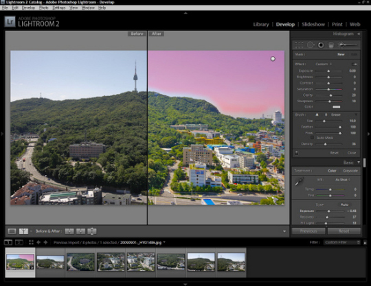
Task: Select the Crop Overlay grid tool
Action: (299, 45)
